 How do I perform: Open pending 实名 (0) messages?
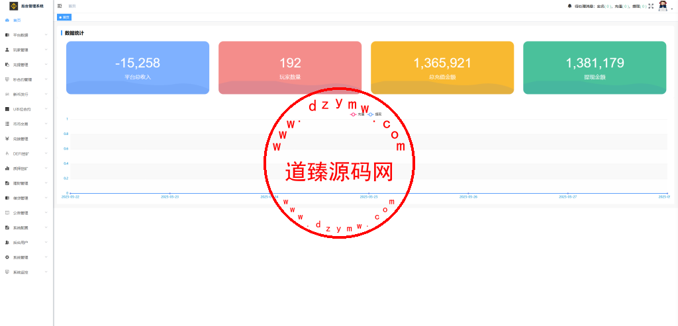604,7
